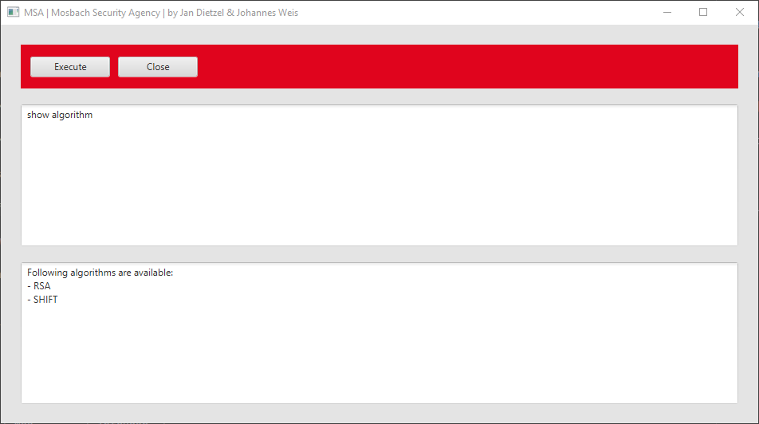Focus the output text area listing algorithms
Image resolution: width=759 pixels, height=424 pixels.
pos(379,333)
